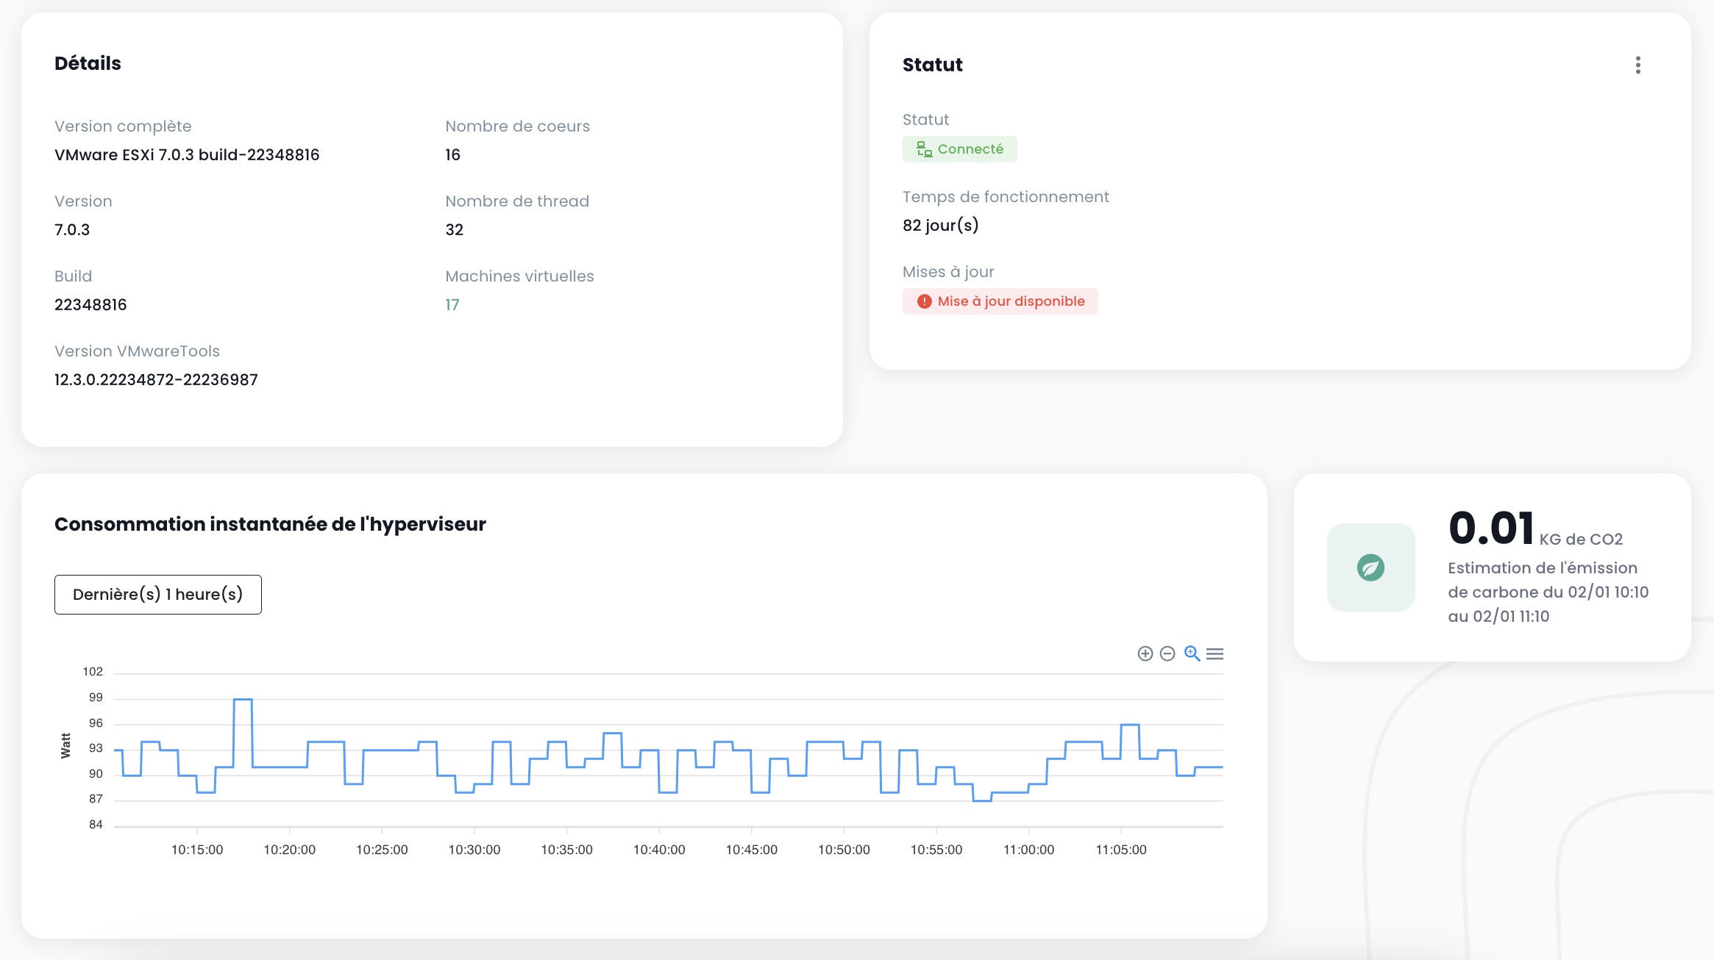Click the VMwareTools version 12.3.0.22234872-22236987 value

pyautogui.click(x=156, y=379)
